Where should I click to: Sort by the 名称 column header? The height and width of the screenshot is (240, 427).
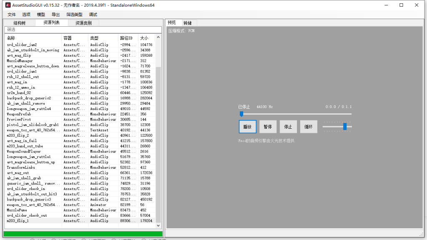coord(33,38)
